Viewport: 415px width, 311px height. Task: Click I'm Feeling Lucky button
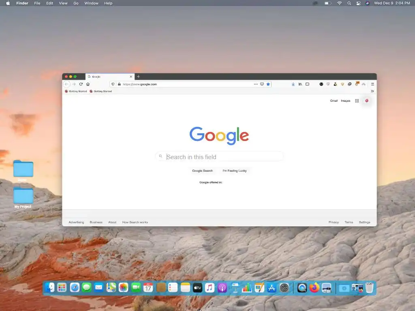point(235,170)
